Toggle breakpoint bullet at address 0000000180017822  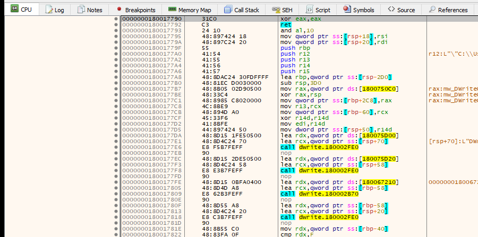(116, 234)
